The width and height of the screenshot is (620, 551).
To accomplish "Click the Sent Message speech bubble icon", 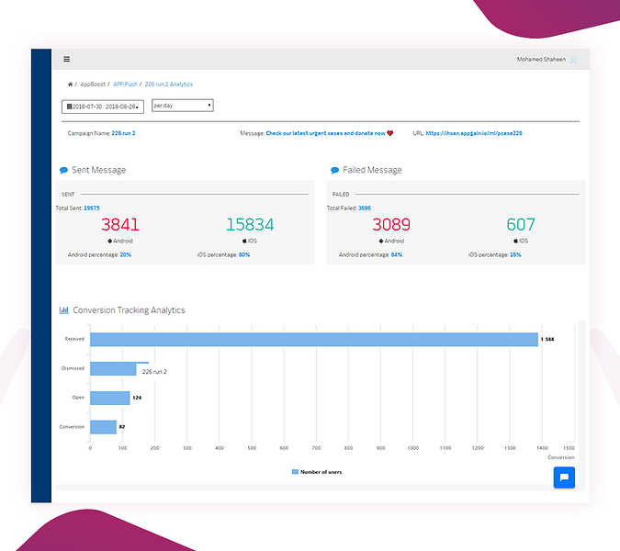I will [63, 171].
